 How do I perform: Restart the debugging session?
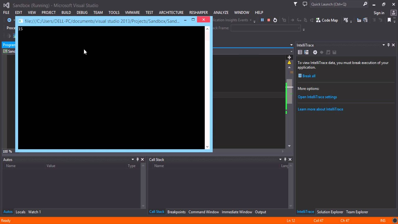pyautogui.click(x=275, y=20)
